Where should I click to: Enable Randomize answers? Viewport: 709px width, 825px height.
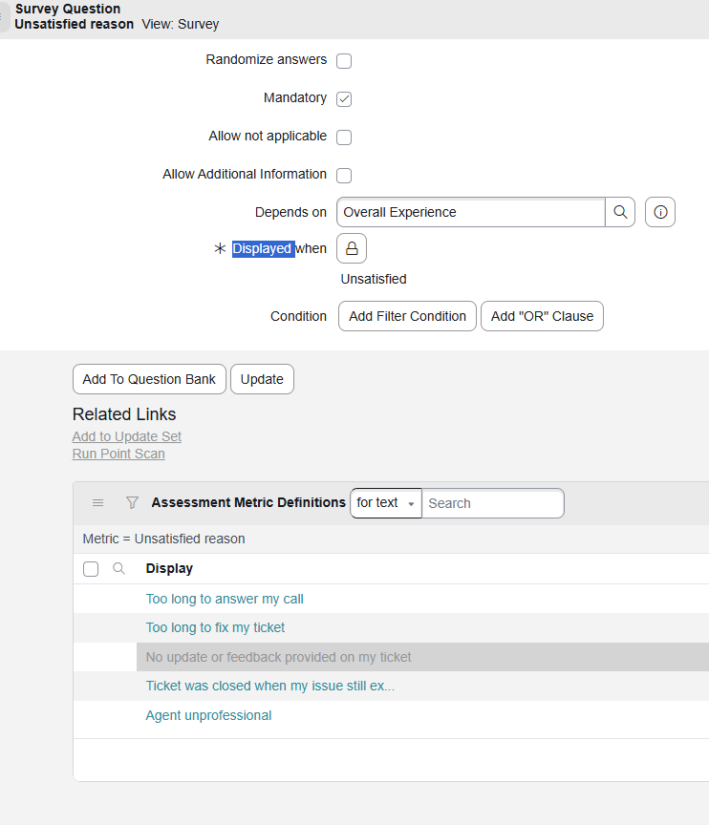coord(343,60)
